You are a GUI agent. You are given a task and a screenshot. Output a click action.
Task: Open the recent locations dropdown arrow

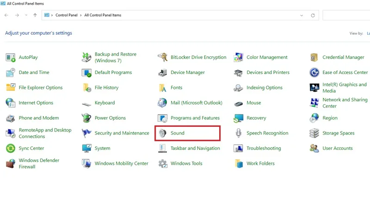[26, 15]
